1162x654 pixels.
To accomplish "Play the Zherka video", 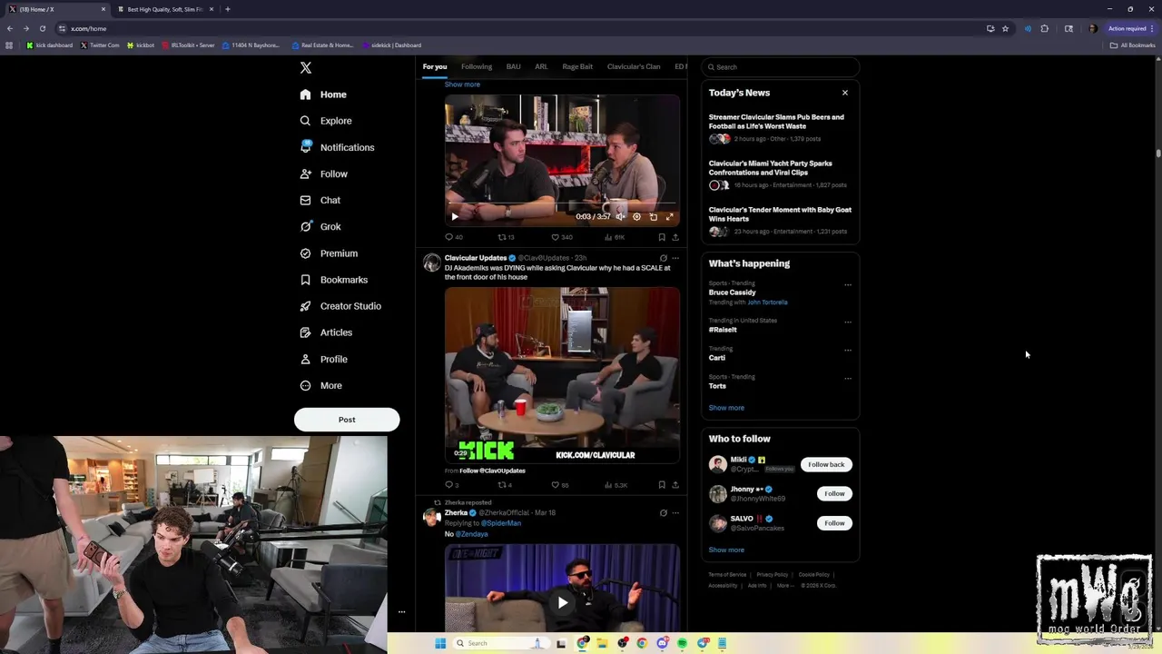I will coord(563,602).
